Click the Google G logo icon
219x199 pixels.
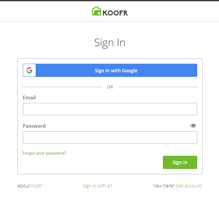(x=29, y=70)
